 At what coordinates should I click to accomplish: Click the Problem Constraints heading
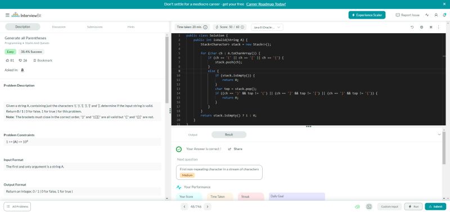click(19, 135)
